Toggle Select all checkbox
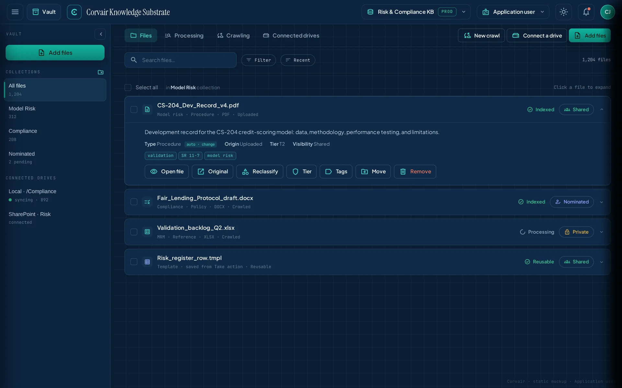The height and width of the screenshot is (388, 622). [128, 88]
